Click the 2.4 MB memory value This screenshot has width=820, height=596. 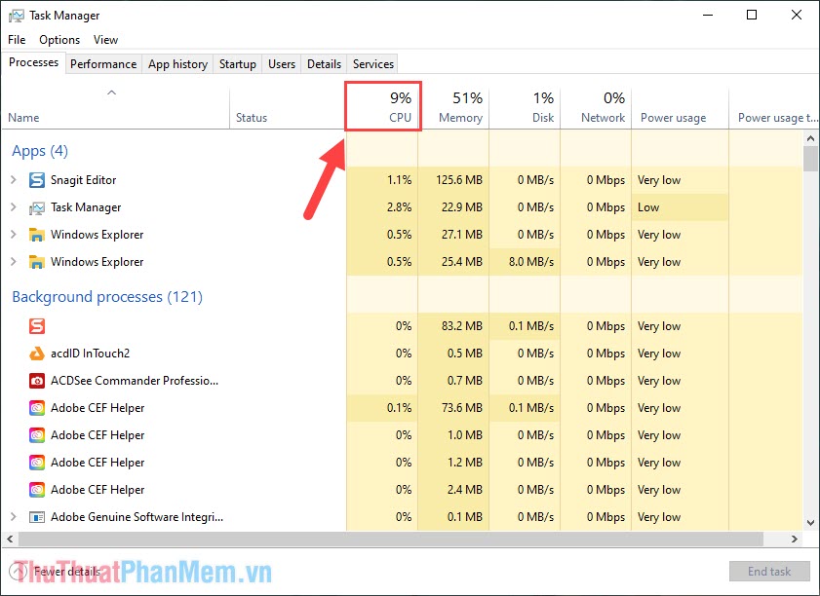(465, 490)
